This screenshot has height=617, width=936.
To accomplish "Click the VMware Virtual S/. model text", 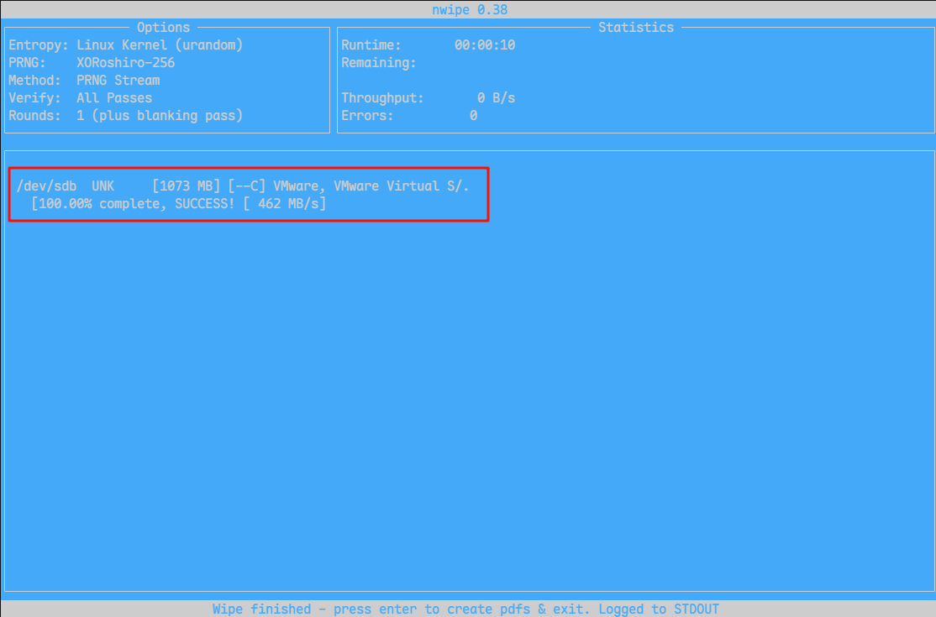I will (x=401, y=186).
